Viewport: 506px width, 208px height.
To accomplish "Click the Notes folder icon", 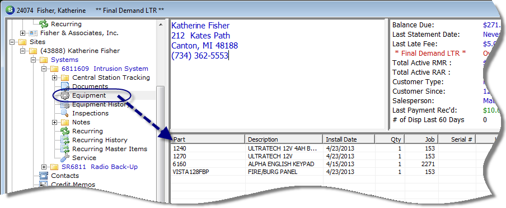I will click(x=65, y=122).
